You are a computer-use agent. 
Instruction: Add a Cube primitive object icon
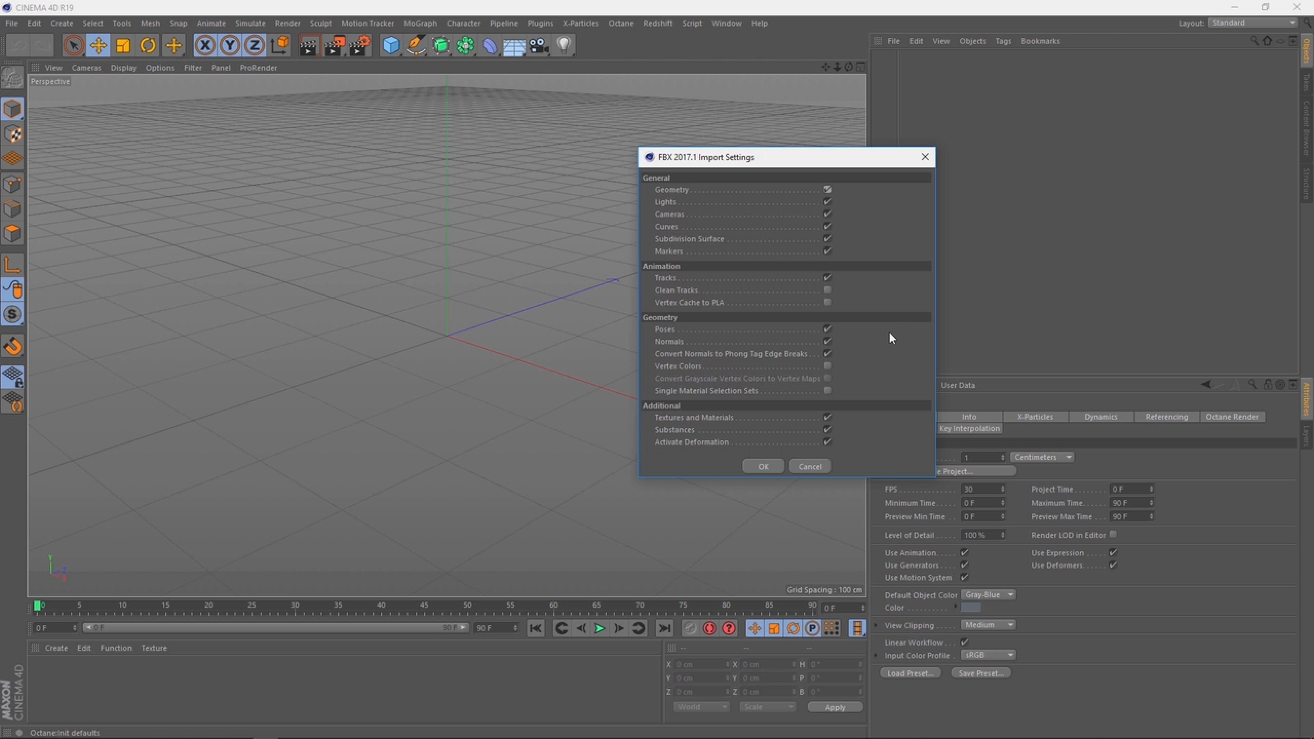(391, 46)
